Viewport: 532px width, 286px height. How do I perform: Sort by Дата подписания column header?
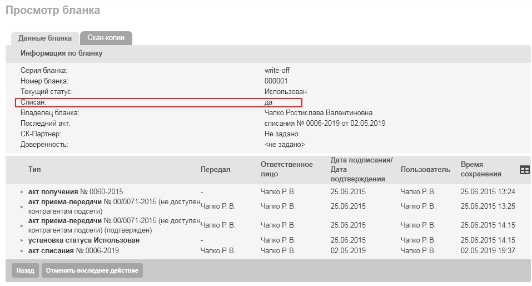[x=361, y=169]
